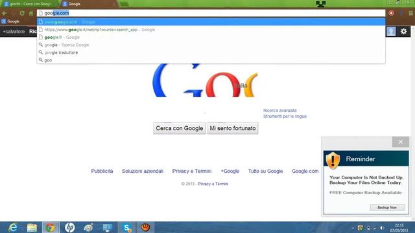Viewport: 415px width, 233px height.
Task: Select the google.it/webhp suggestion
Action: pyautogui.click(x=211, y=30)
